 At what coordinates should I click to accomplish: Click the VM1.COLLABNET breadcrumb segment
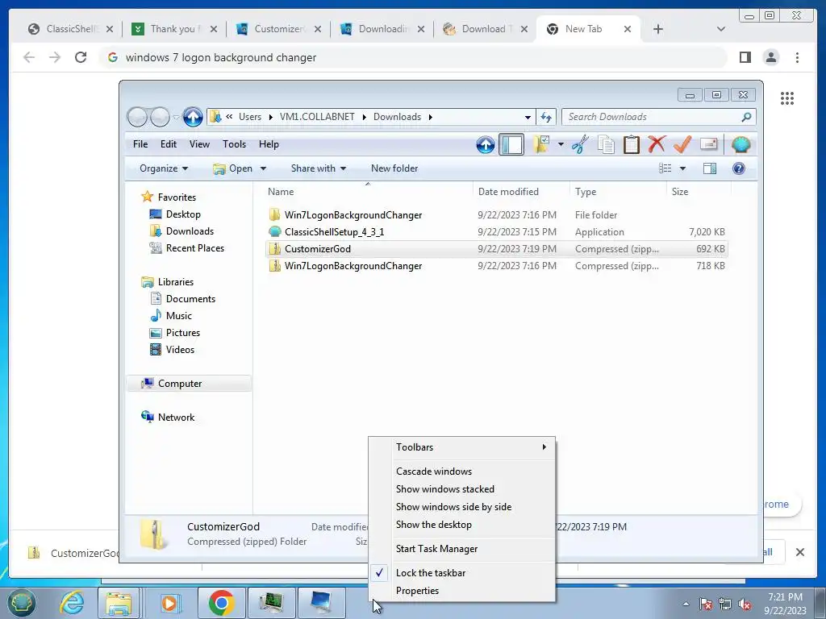317,117
